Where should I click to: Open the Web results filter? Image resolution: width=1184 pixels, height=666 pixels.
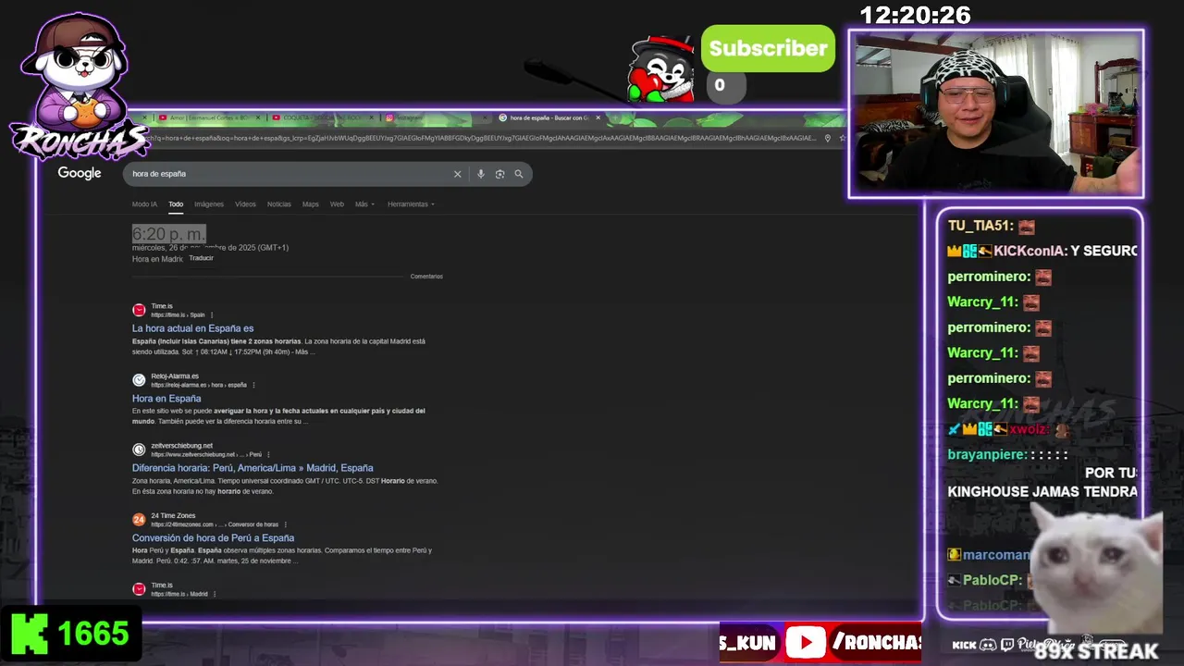click(337, 204)
